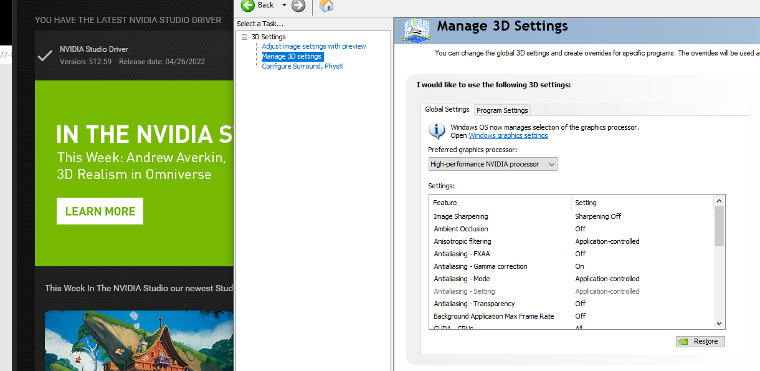
Task: Click the blue info icon beside Windows OS message
Action: point(437,131)
